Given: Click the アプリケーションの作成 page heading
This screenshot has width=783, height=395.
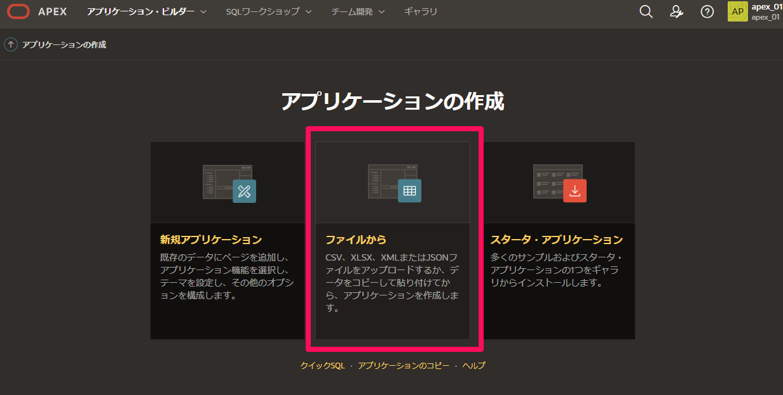Looking at the screenshot, I should tap(393, 101).
